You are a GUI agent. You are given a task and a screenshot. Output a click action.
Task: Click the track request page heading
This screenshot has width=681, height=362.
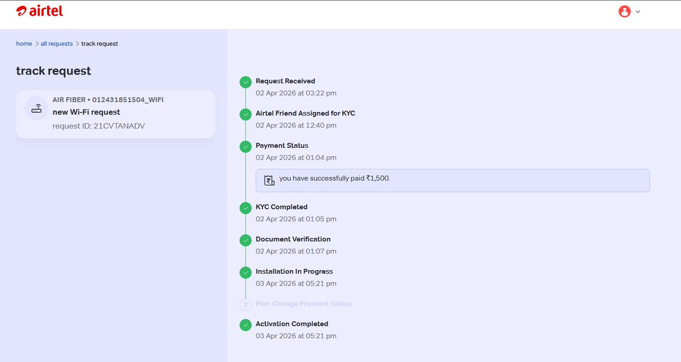(x=53, y=71)
